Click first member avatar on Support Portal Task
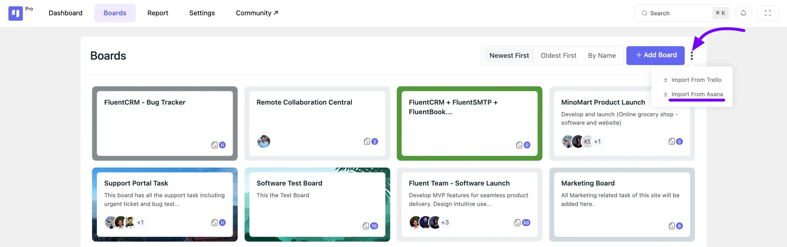 click(x=110, y=222)
